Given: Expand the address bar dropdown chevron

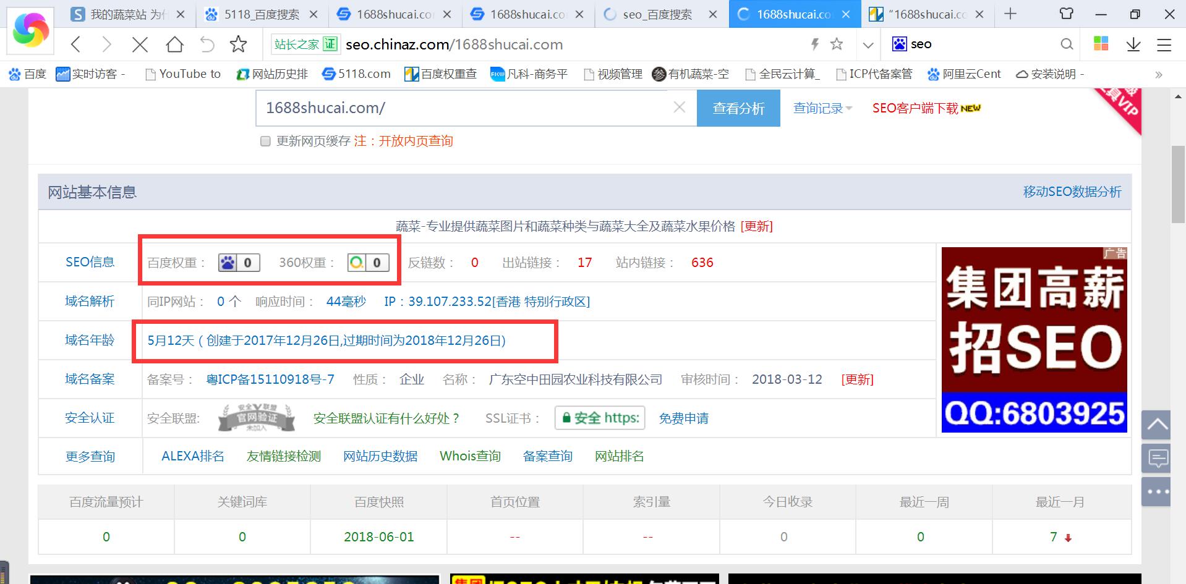Looking at the screenshot, I should coord(868,44).
